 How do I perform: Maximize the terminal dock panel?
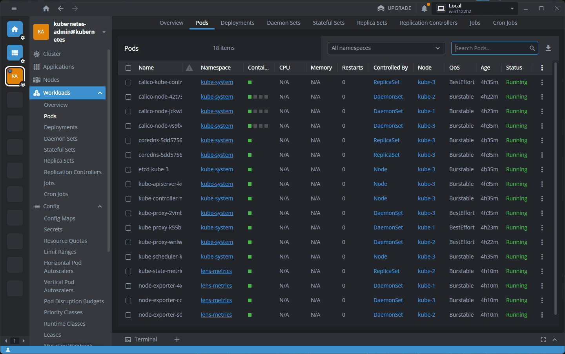tap(543, 339)
